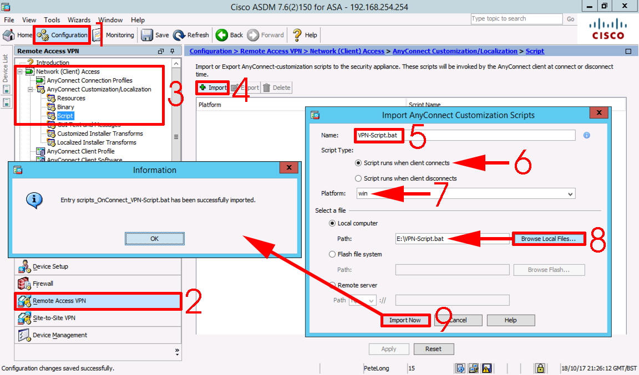Open the Window menu
Screen dimensions: 639x375
tap(110, 20)
